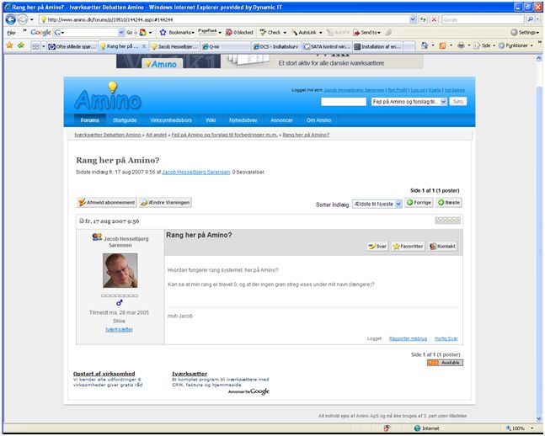
Task: Switch to Ofte stillede spør... tab
Action: (72, 46)
